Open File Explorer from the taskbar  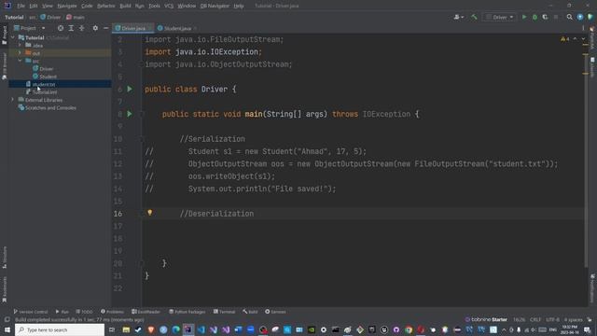click(126, 329)
